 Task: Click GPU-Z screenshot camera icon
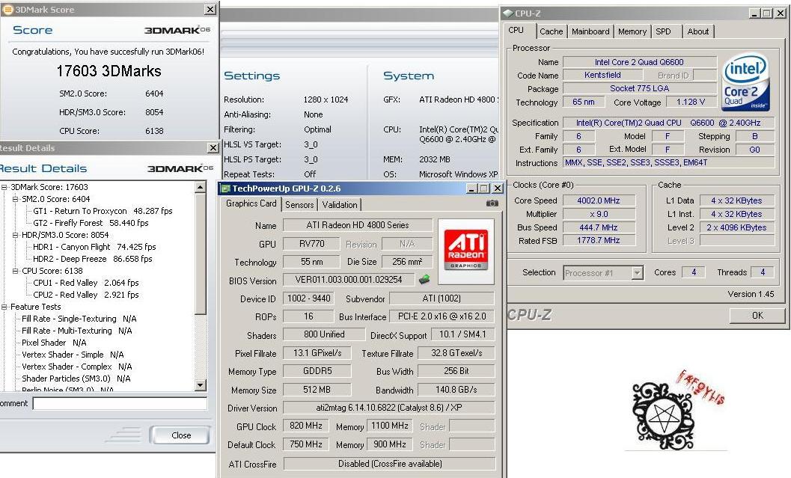point(492,203)
